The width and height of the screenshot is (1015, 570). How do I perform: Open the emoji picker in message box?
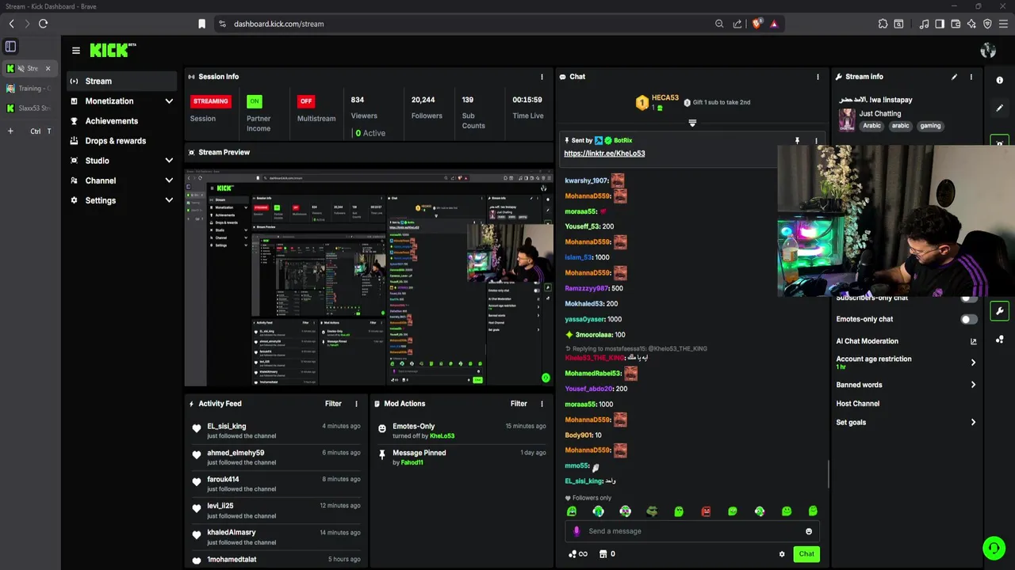pyautogui.click(x=809, y=531)
